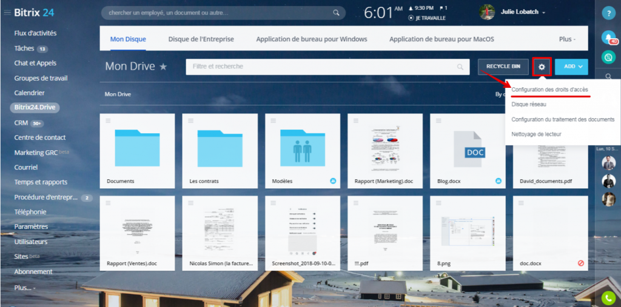Click the JE TRAVAILLE status indicator
Viewport: 621px width, 307px height.
[426, 18]
